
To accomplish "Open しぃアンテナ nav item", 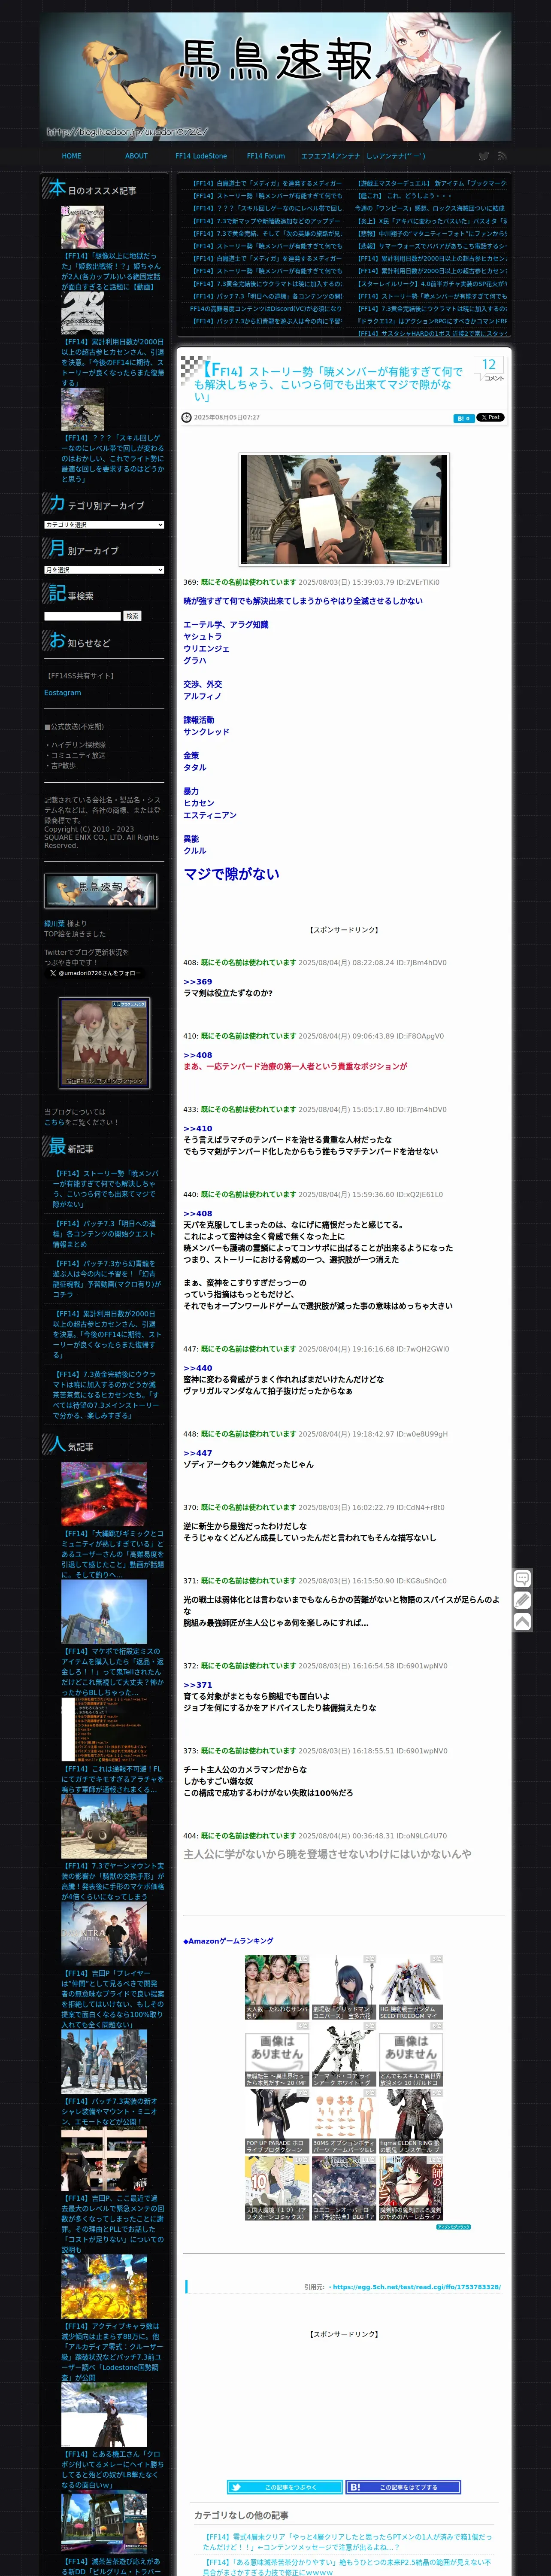I will click(x=396, y=156).
